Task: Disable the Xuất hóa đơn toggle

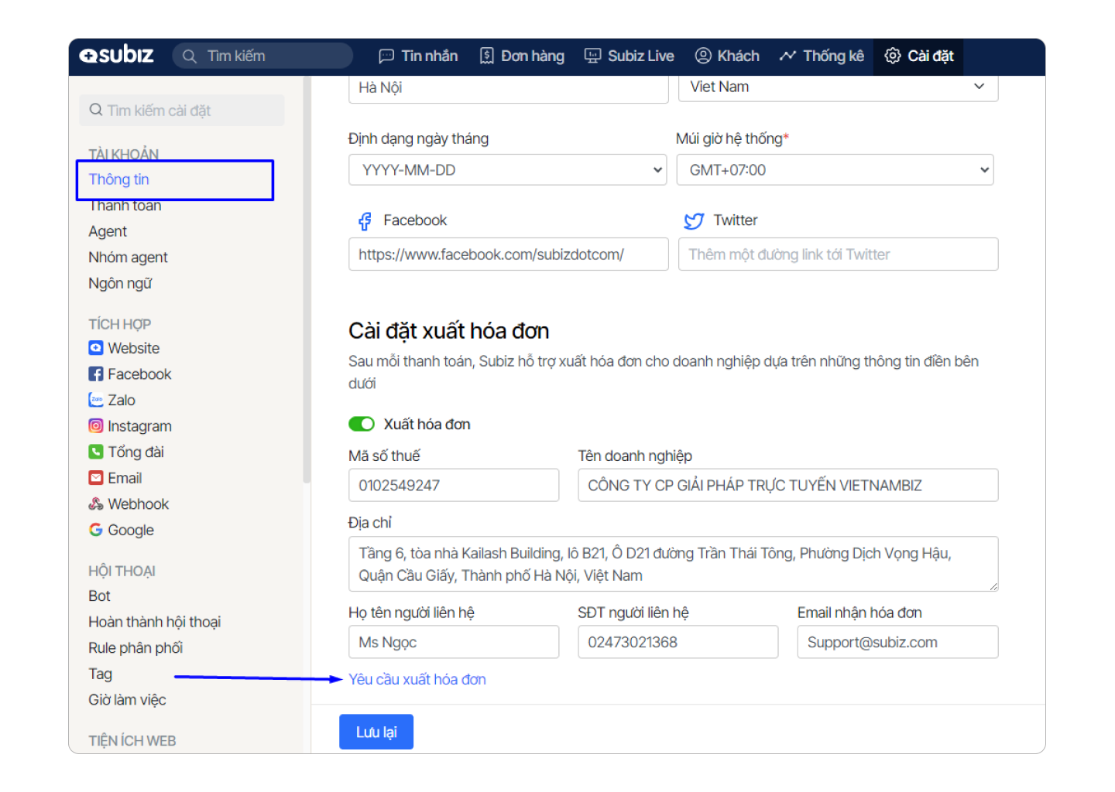Action: coord(361,424)
